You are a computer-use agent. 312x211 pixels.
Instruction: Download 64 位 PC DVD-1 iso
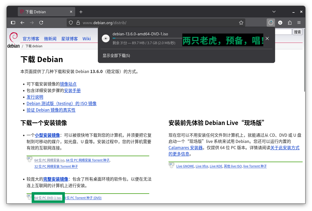pos(48,198)
